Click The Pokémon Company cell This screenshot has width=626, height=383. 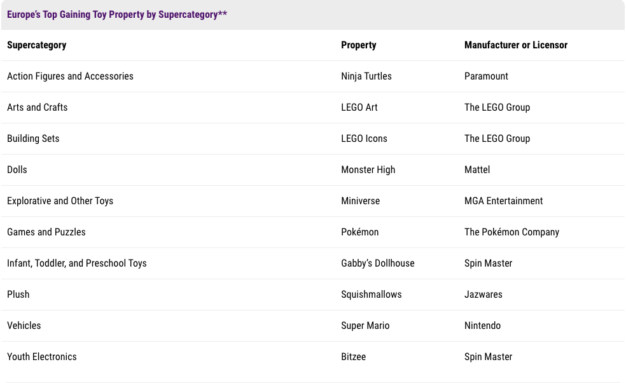point(511,232)
